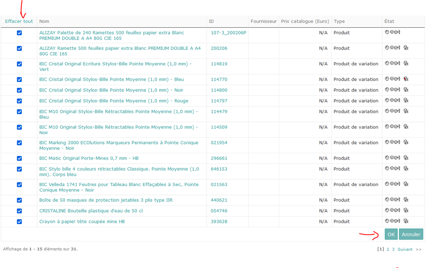Screen dimensions: 427x268
Task: Click cube with cart icon in row 200206
Action: [406, 48]
